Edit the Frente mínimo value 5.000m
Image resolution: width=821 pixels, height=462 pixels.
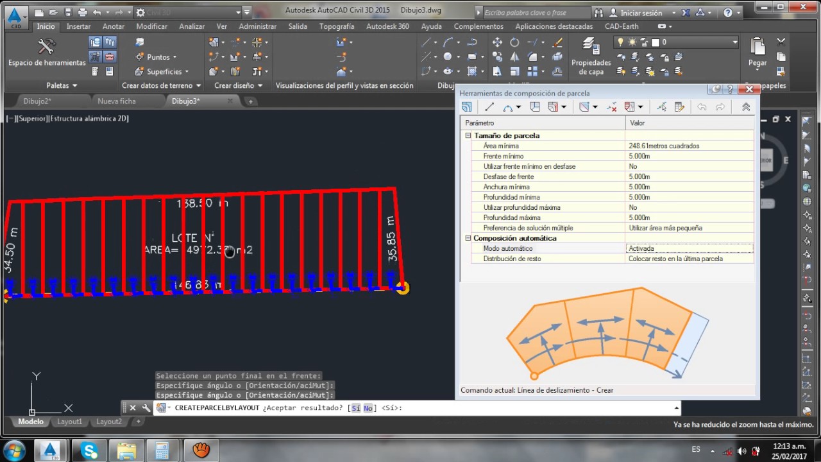pos(690,156)
